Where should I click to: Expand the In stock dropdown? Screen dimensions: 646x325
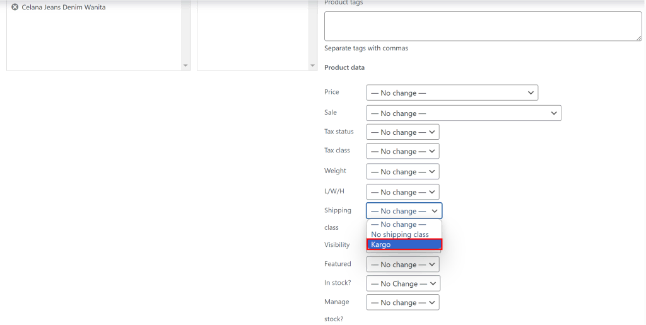point(402,283)
